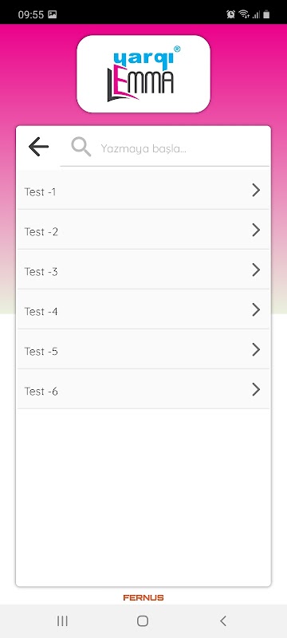Tap the image notification icon near clock

[53, 14]
